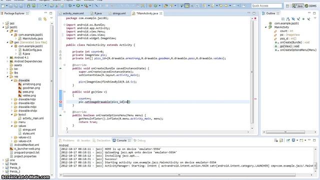Open the Android SDK Manager icon

tap(28, 6)
